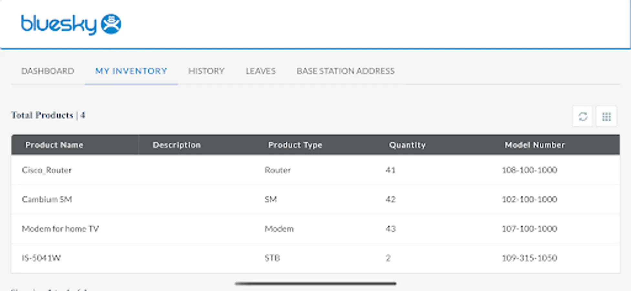Viewport: 631px width, 291px height.
Task: Click the Total Products count label
Action: tap(48, 115)
